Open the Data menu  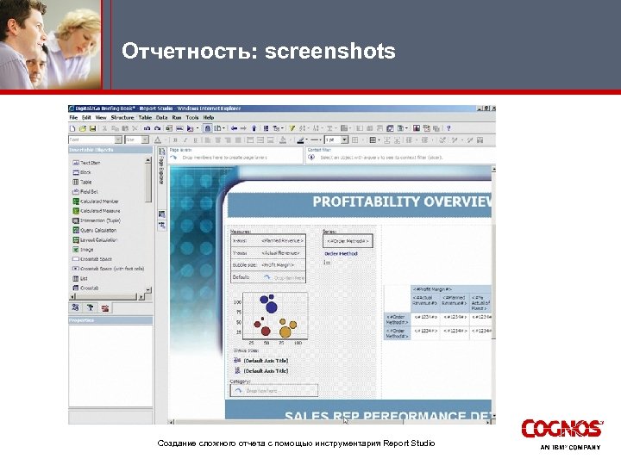[x=161, y=118]
